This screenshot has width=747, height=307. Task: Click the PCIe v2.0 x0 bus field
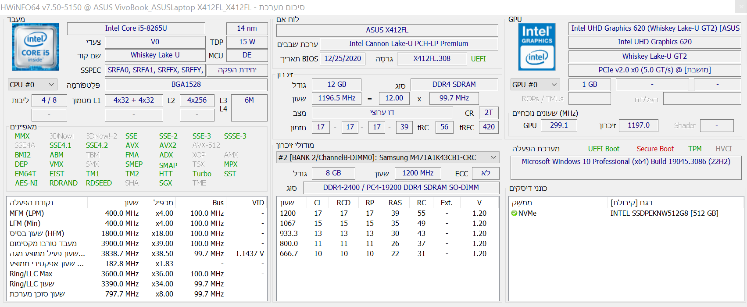655,70
